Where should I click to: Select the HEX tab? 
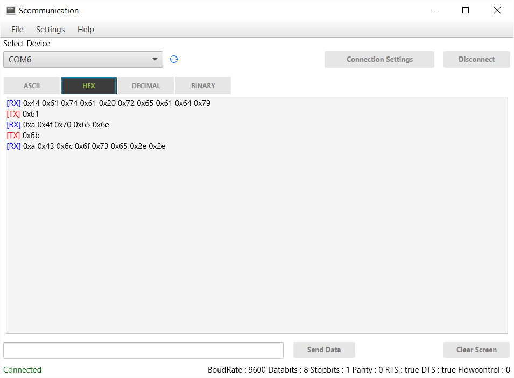pyautogui.click(x=89, y=85)
